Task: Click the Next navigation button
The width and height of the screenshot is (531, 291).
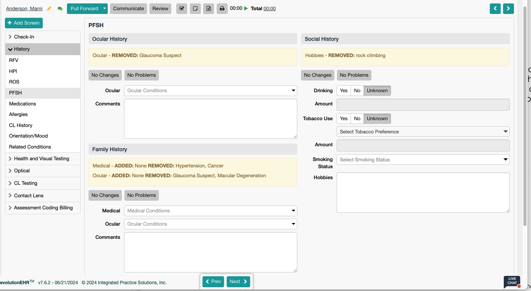Action: click(238, 282)
